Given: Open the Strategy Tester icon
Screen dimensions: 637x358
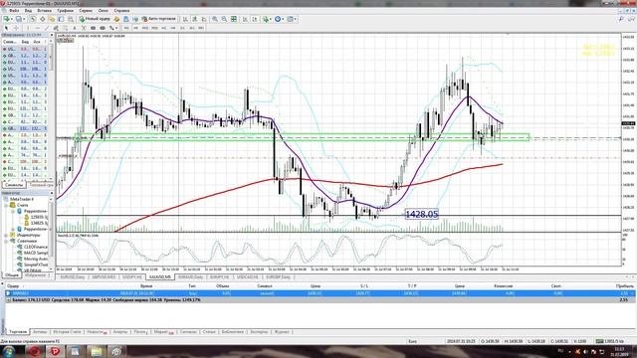Looking at the screenshot, I should click(x=71, y=19).
